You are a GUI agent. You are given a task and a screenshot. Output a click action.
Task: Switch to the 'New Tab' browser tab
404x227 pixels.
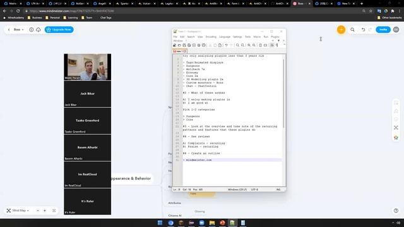point(346,4)
